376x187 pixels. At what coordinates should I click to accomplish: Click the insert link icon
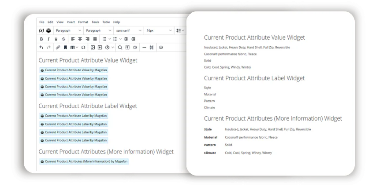pos(58,48)
